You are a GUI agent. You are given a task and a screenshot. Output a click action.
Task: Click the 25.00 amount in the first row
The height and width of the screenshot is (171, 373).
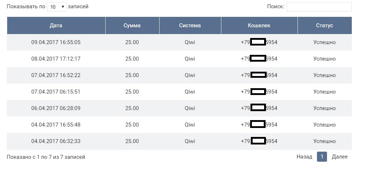(x=132, y=42)
